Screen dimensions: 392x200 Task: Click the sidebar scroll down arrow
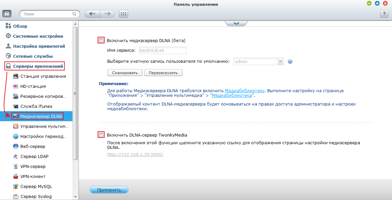pyautogui.click(x=75, y=197)
